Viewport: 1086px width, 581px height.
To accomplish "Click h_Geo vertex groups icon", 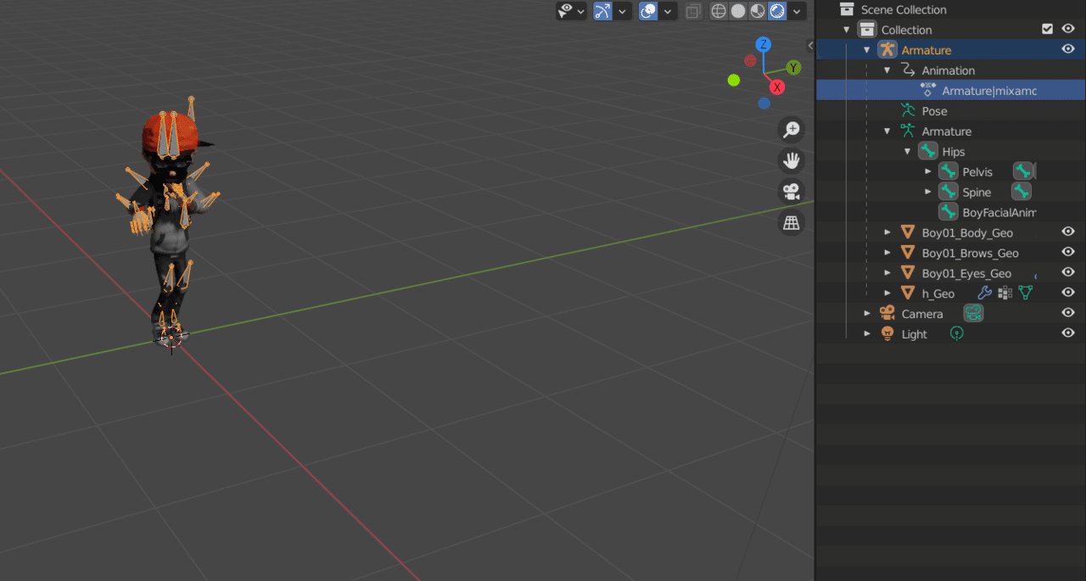I will click(x=1005, y=293).
